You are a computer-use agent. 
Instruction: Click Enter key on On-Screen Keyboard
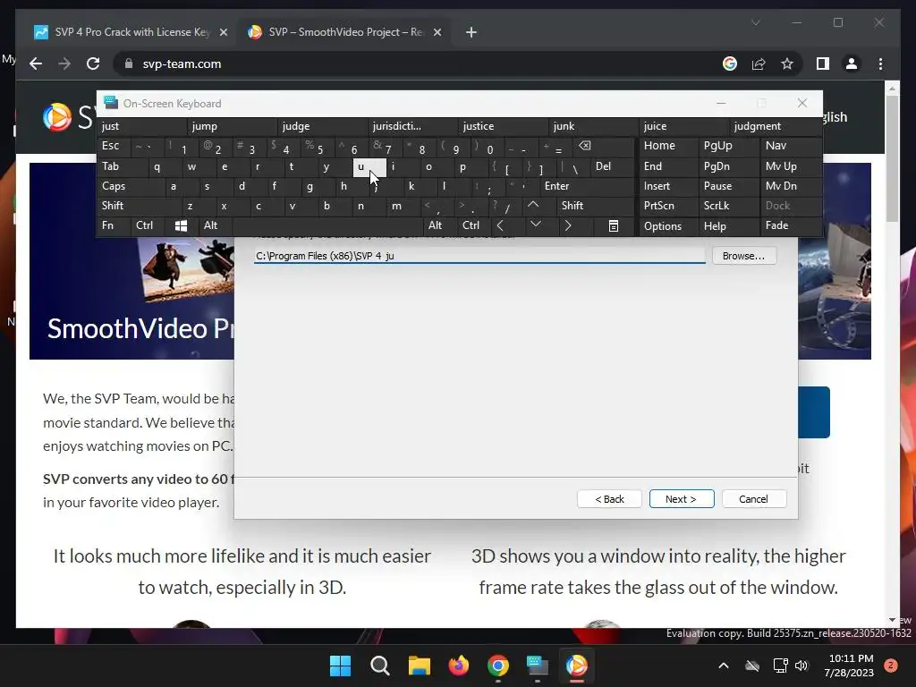[586, 186]
